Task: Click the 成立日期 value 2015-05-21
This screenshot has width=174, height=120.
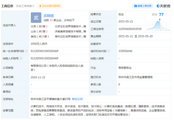Action: [126, 22]
